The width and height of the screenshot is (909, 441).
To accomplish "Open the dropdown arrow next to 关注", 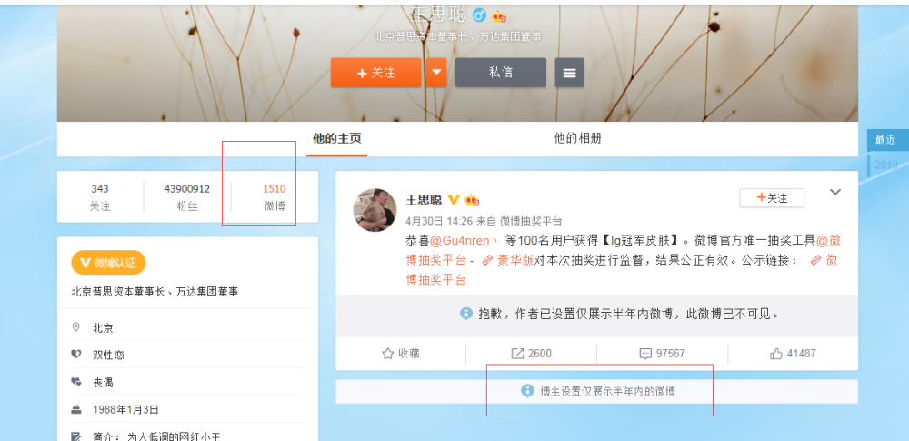I will coord(436,73).
